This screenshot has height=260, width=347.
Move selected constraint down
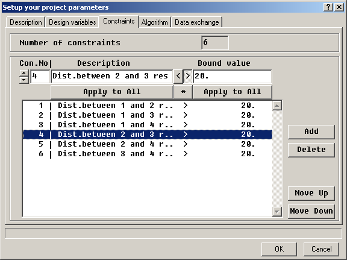click(x=311, y=211)
